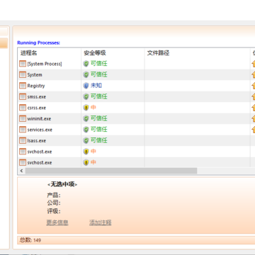The height and width of the screenshot is (255, 255).
Task: Click the 可信任 rating text for wininit.exe
Action: pyautogui.click(x=99, y=118)
